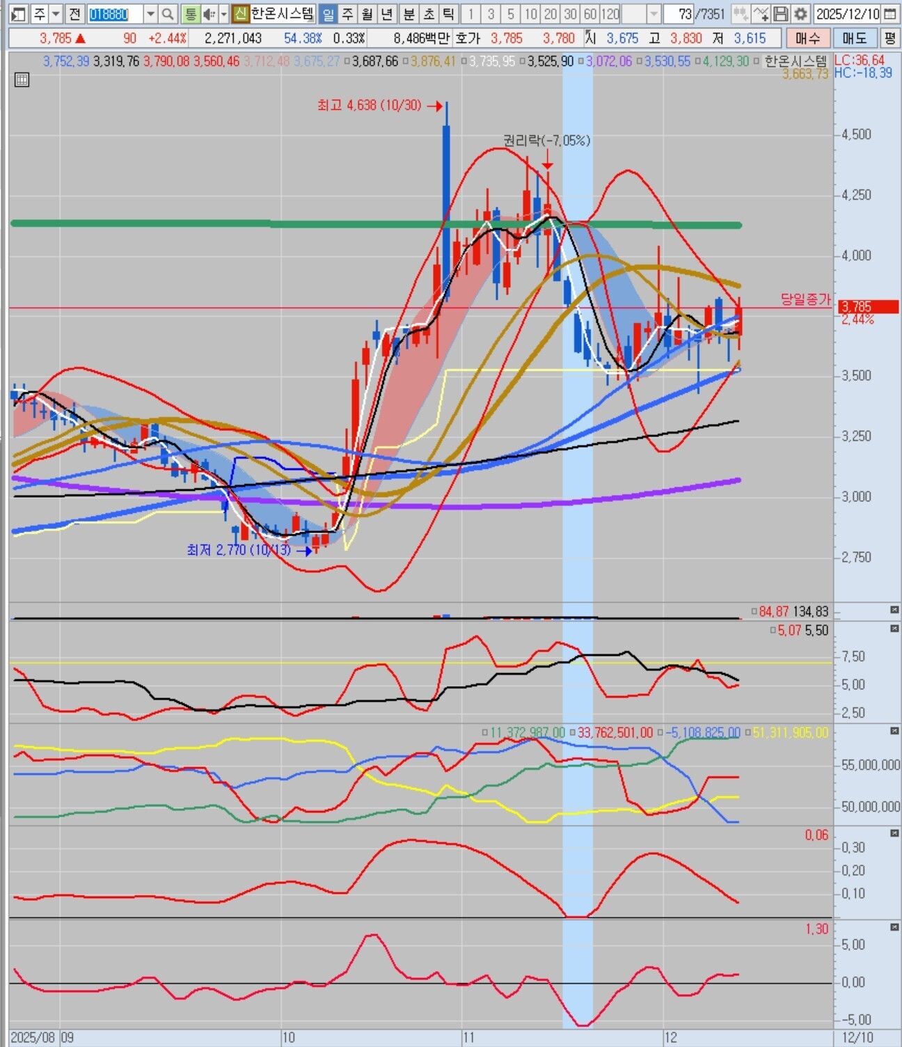Toggle the 4,129,30 indicator checkbox

pyautogui.click(x=697, y=62)
